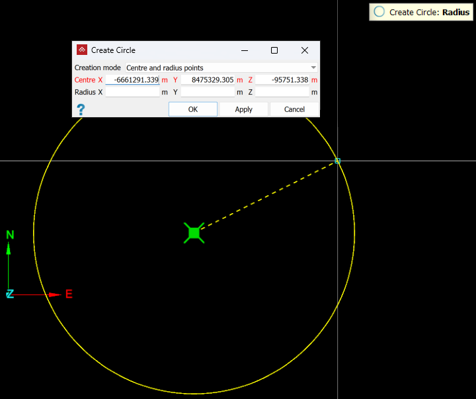Click the Radius X input field

(x=132, y=92)
